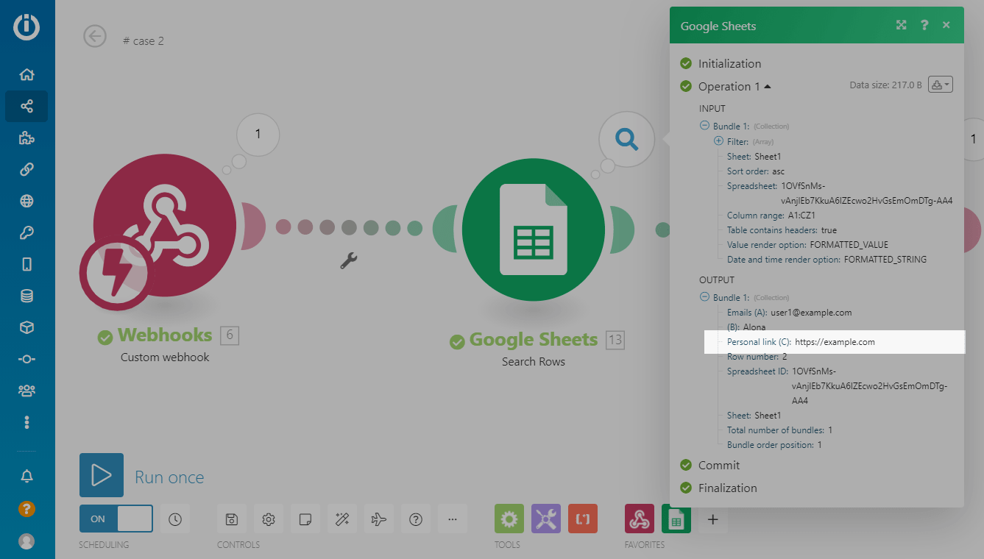Click the Run once button

(x=102, y=476)
